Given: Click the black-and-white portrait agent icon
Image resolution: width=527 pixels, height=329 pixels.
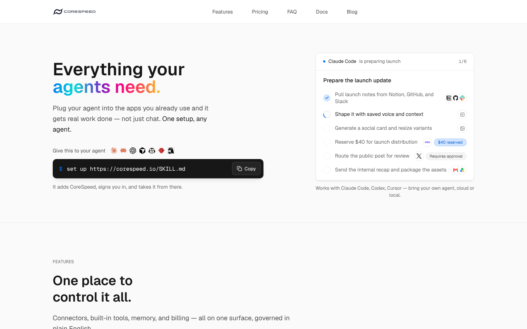Looking at the screenshot, I should [x=171, y=151].
